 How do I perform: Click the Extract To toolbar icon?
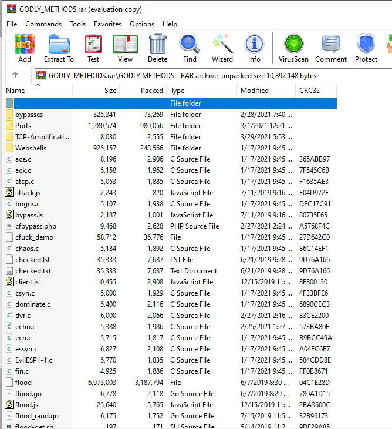(x=59, y=48)
